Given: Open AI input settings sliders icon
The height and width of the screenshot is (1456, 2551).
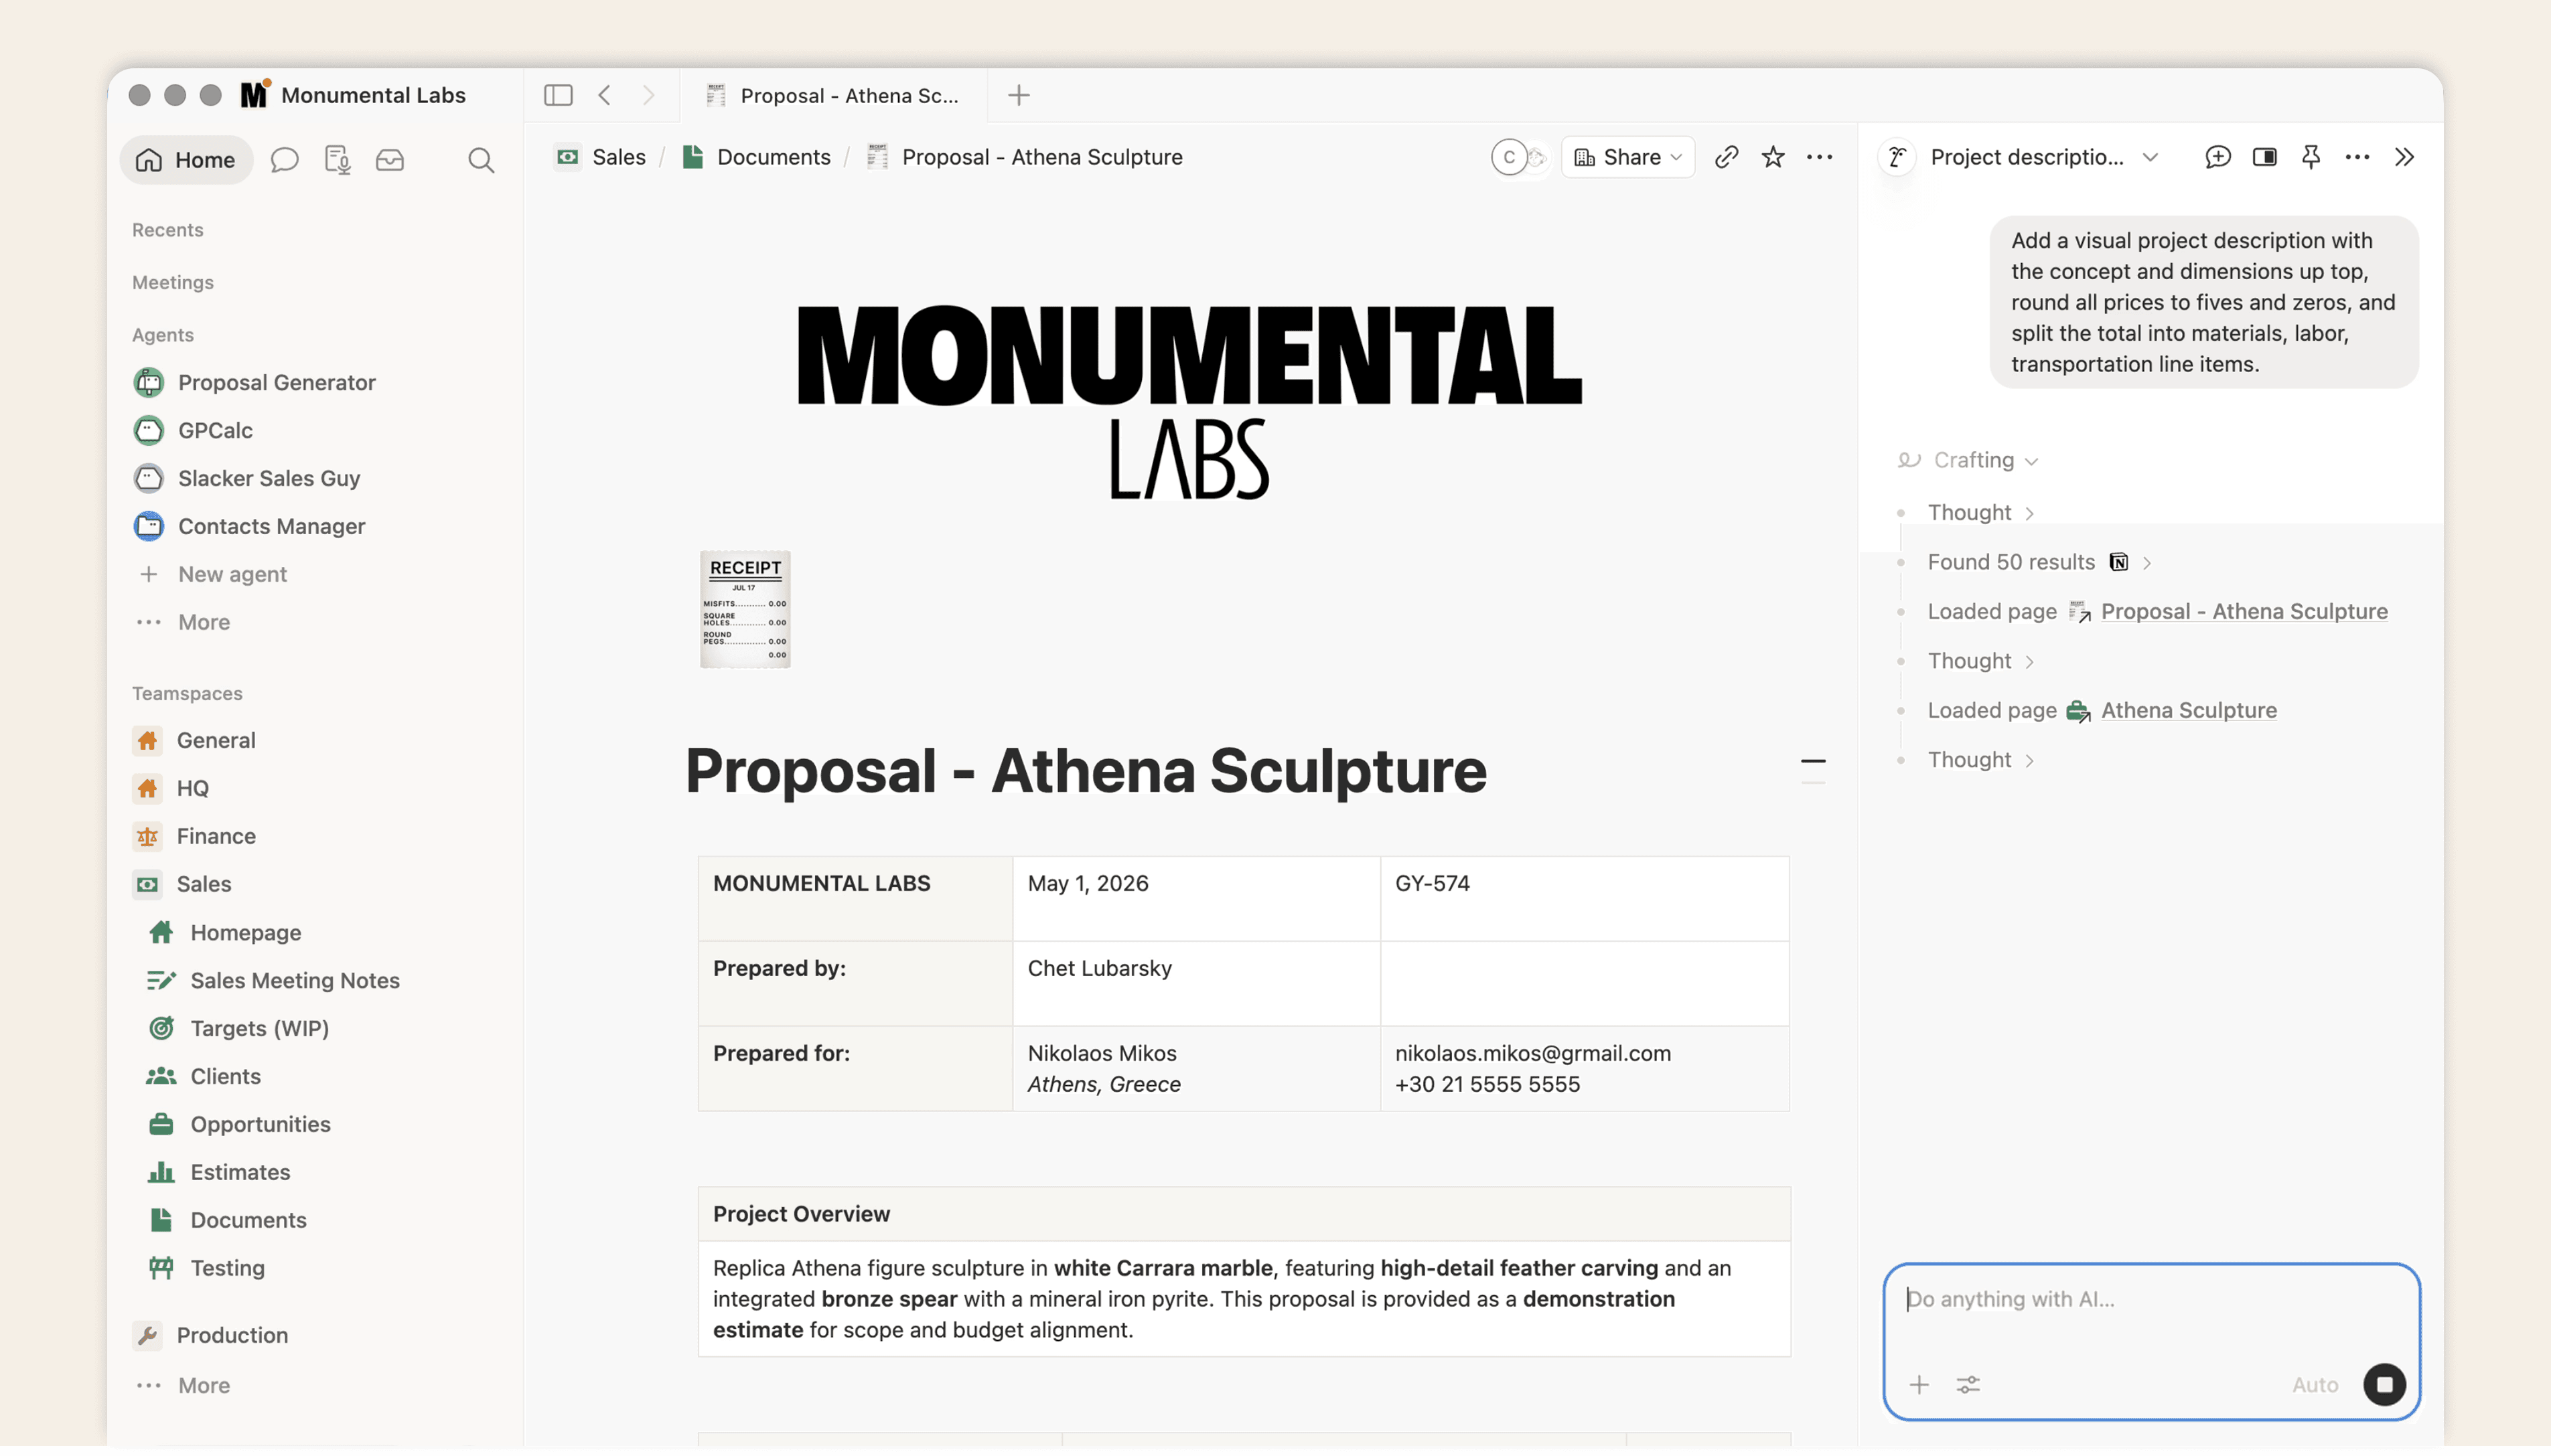Looking at the screenshot, I should 1968,1385.
